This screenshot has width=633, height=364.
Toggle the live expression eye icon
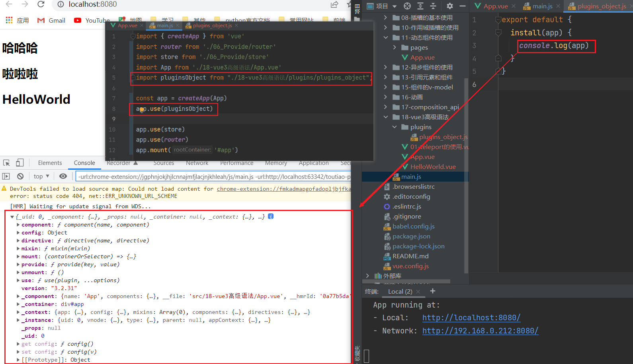click(x=63, y=176)
